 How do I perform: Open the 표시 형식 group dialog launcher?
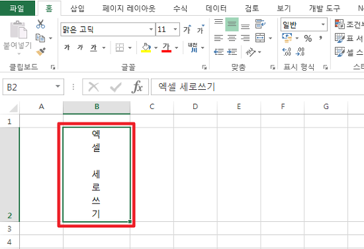click(x=326, y=67)
